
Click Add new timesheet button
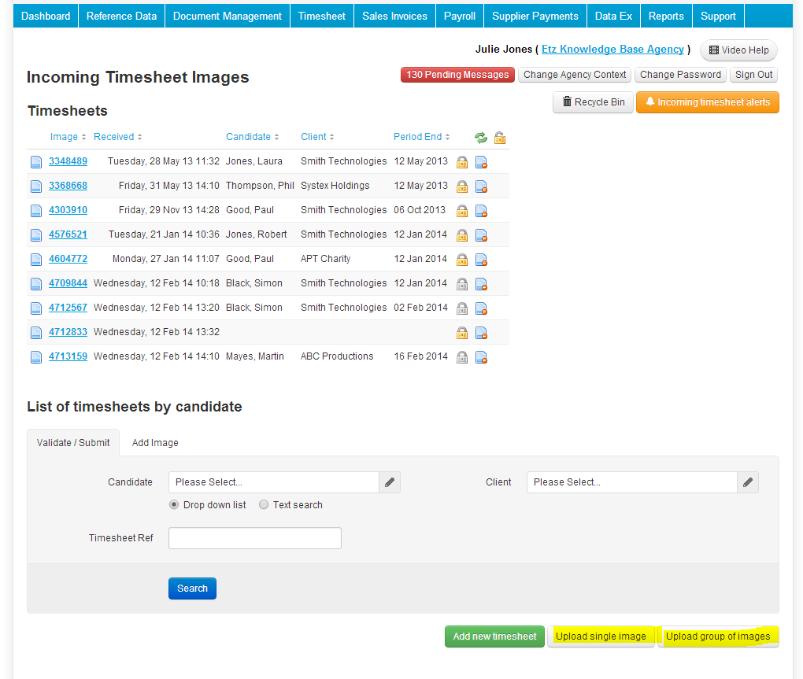coord(494,637)
